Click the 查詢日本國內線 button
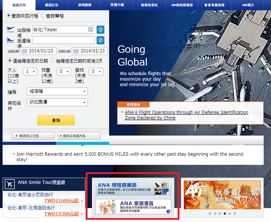 pos(79,136)
